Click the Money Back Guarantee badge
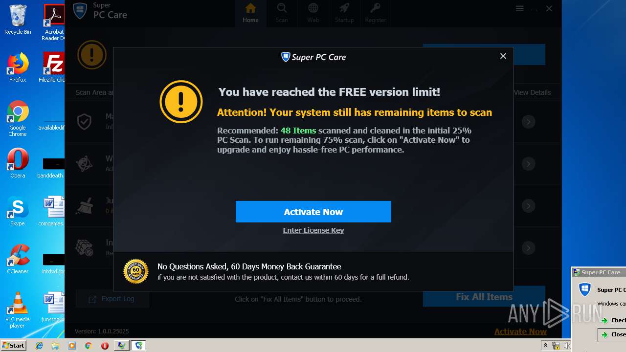Image resolution: width=626 pixels, height=352 pixels. coord(135,271)
